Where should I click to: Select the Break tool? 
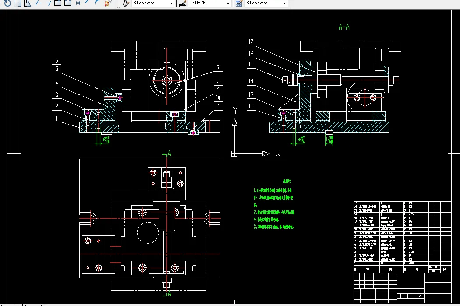[x=68, y=3]
